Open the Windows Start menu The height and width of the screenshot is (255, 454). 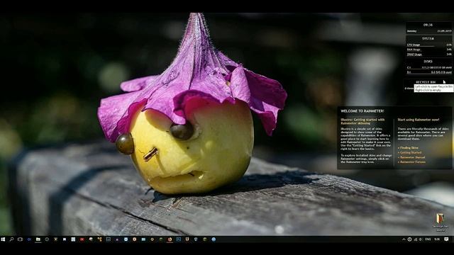pyautogui.click(x=3, y=239)
